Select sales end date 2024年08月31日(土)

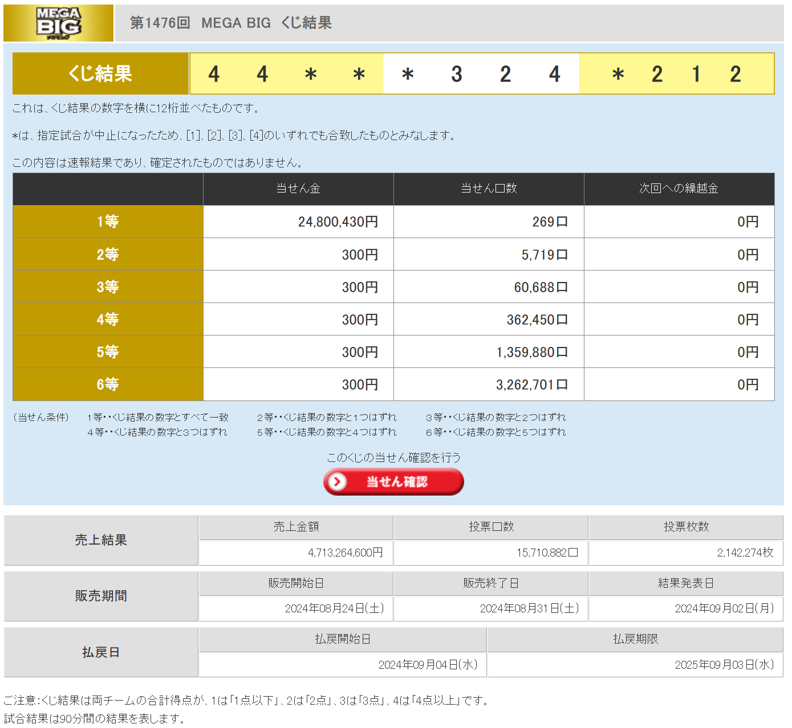(530, 608)
